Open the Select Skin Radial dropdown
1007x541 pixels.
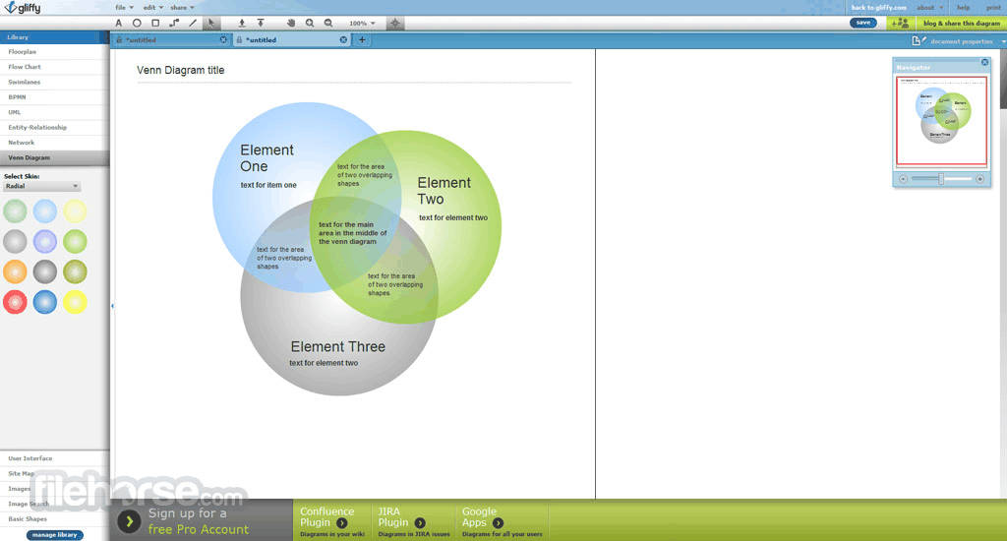[x=41, y=186]
